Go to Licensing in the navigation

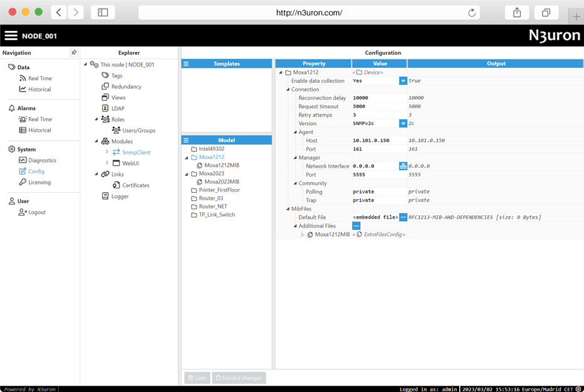(x=39, y=182)
